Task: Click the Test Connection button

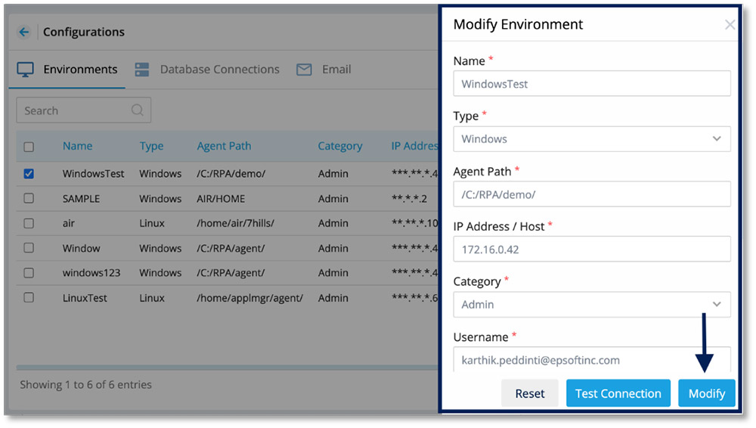Action: [618, 393]
